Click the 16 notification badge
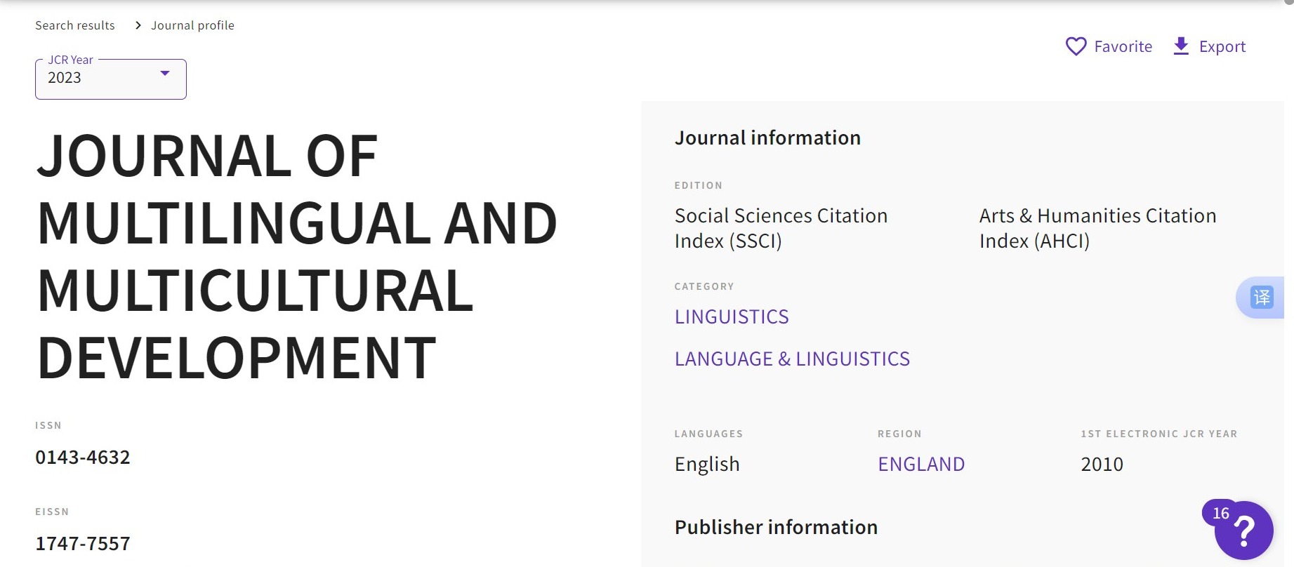 click(x=1220, y=513)
